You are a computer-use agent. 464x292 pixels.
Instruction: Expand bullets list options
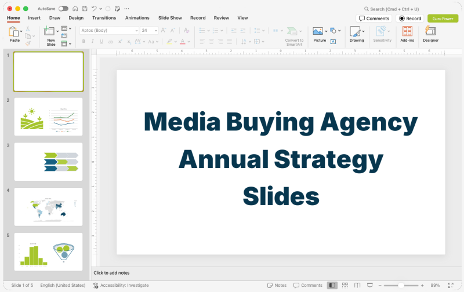(x=208, y=31)
